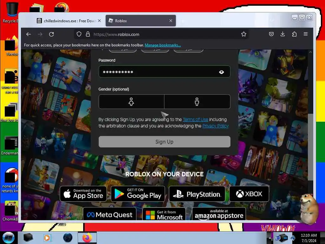The width and height of the screenshot is (325, 244).
Task: Open the Terms of Use link
Action: click(196, 119)
